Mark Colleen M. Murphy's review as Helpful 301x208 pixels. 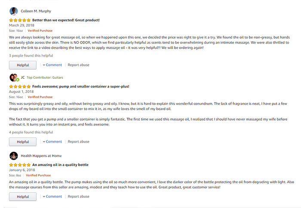point(23,65)
